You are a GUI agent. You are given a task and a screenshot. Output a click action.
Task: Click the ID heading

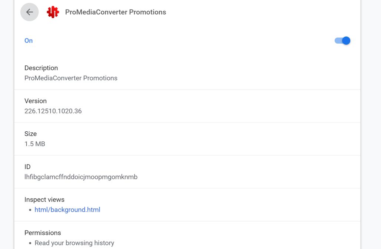[28, 167]
